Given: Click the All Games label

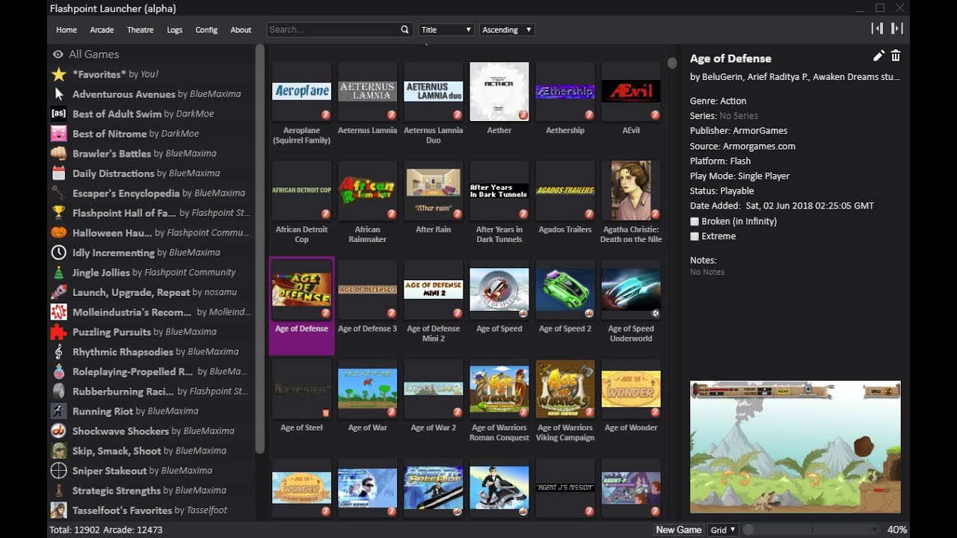Looking at the screenshot, I should (93, 55).
